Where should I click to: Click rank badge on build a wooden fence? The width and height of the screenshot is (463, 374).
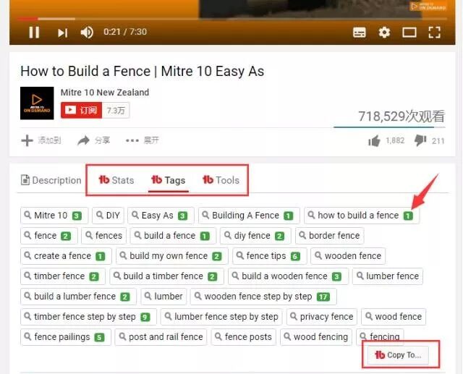pos(336,276)
